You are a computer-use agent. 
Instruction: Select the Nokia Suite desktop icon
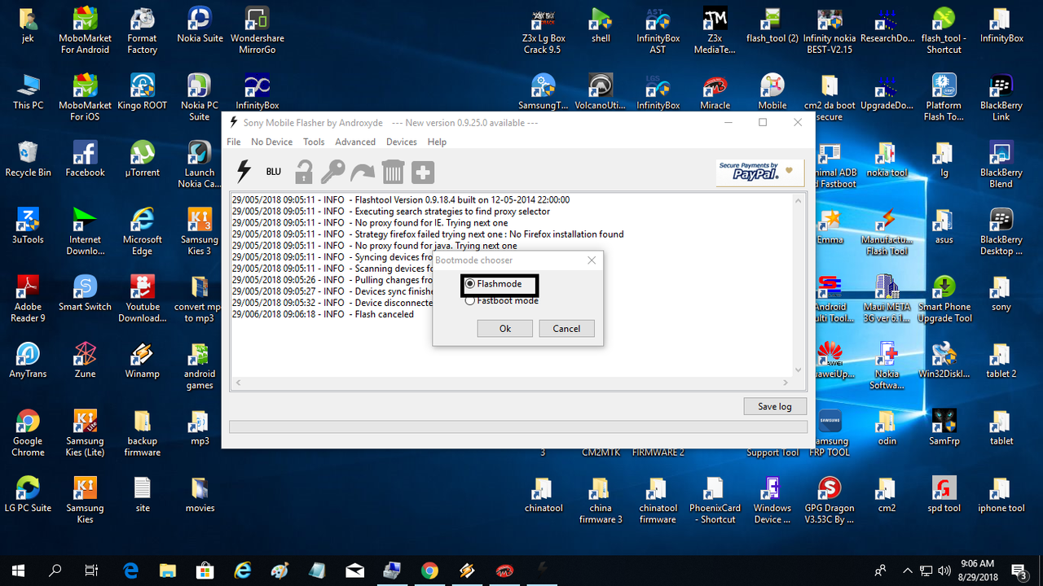click(200, 24)
